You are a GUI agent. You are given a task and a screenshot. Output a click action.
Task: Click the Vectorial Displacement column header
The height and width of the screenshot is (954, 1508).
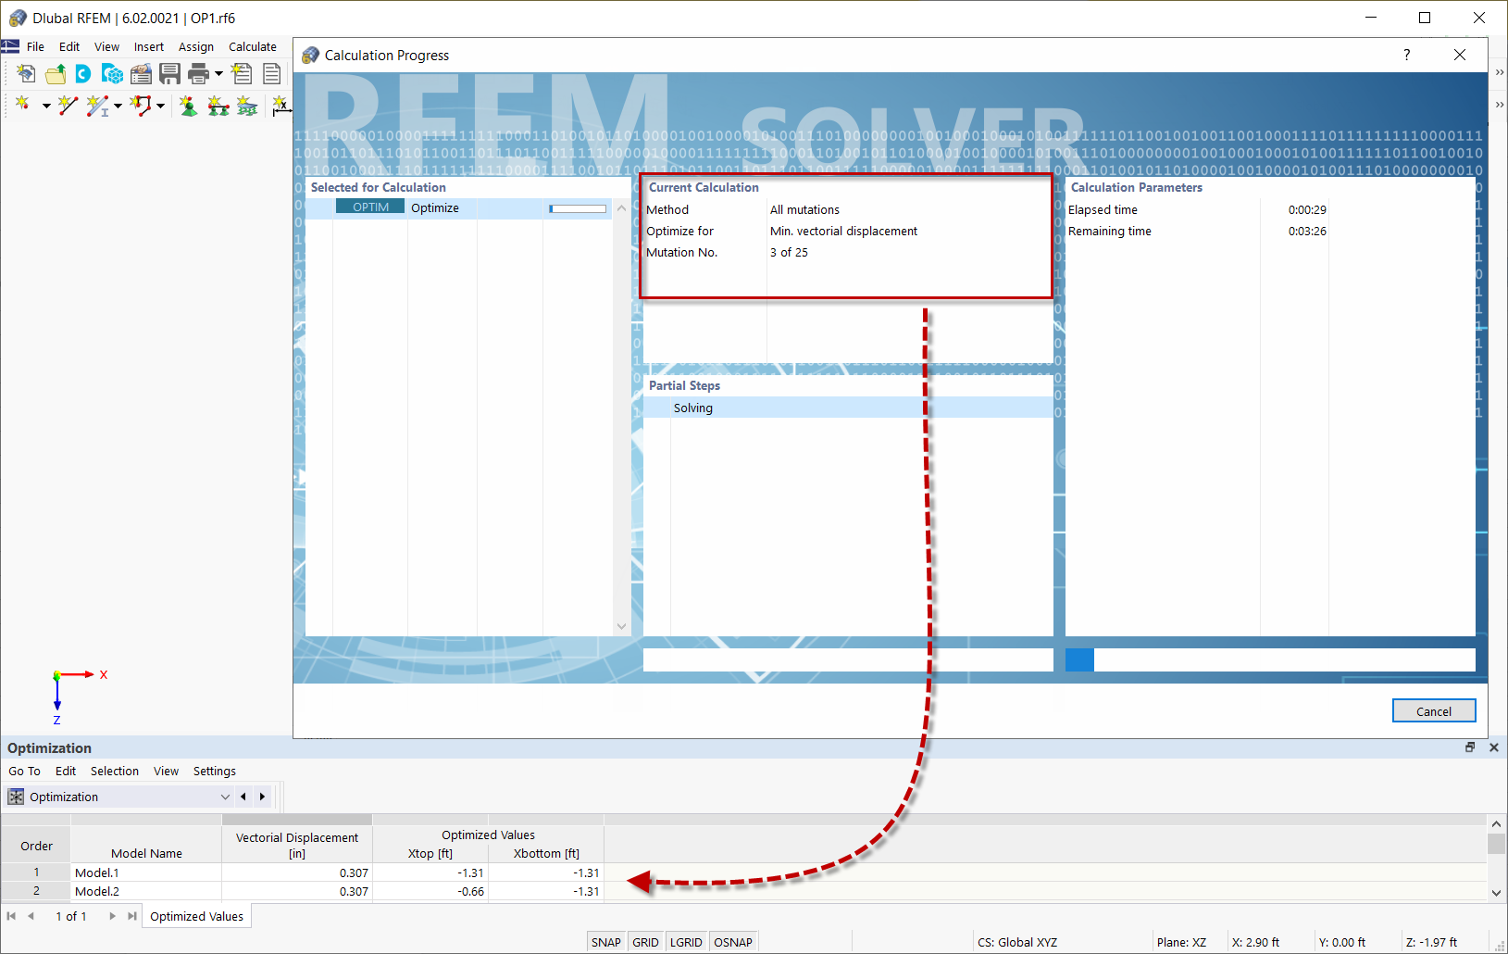coord(297,845)
